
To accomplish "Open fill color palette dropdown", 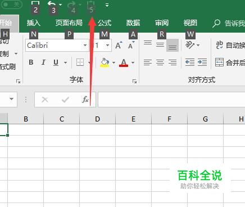I will pyautogui.click(x=114, y=62).
